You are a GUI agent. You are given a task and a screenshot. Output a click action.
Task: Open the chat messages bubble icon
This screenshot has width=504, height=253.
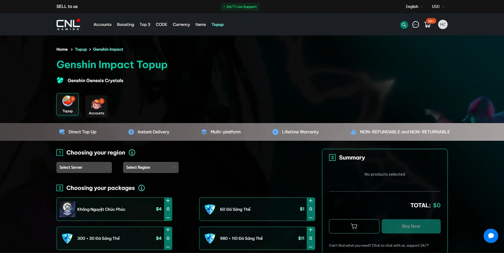(416, 25)
